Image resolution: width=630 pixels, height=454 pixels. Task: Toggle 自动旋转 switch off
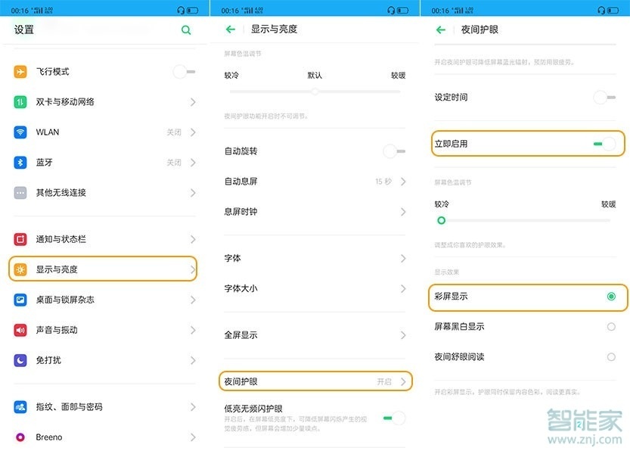coord(393,151)
